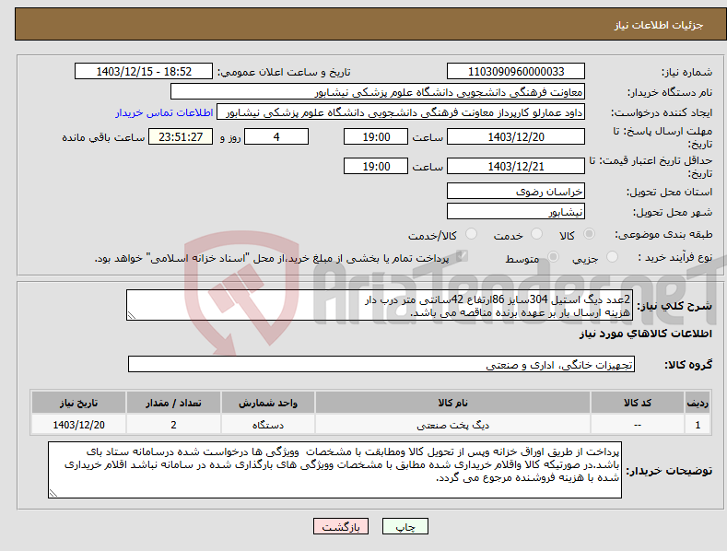The height and width of the screenshot is (551, 727).
Task: Click the اطلاعات کالاهای مورد نیاز section heading
Action: tap(645, 334)
